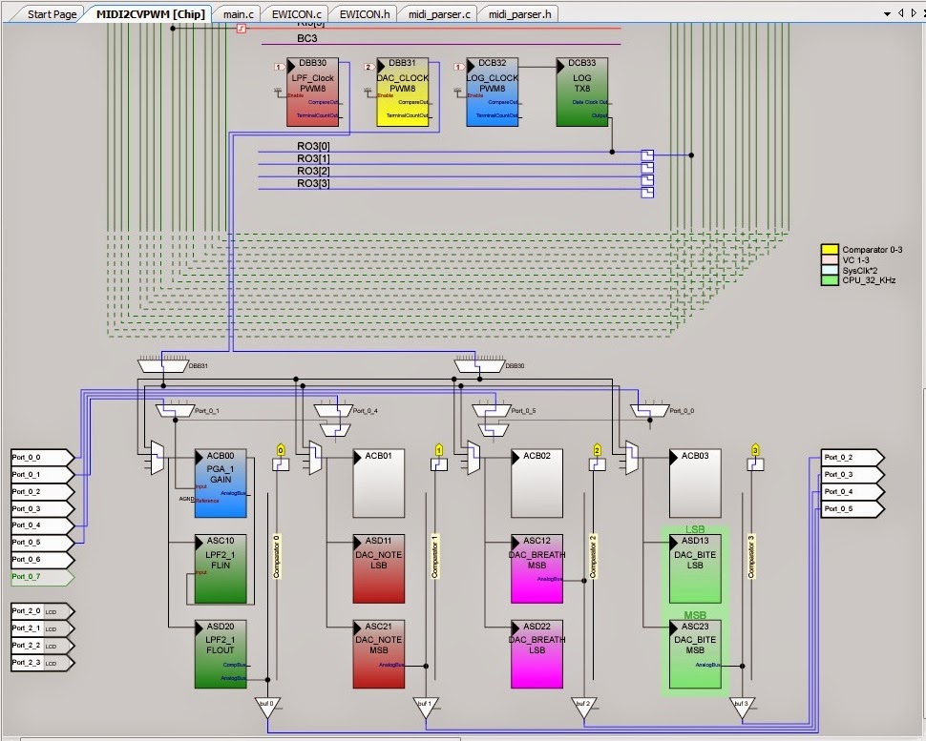Click the Comparator 1 vertical bus label

435,556
